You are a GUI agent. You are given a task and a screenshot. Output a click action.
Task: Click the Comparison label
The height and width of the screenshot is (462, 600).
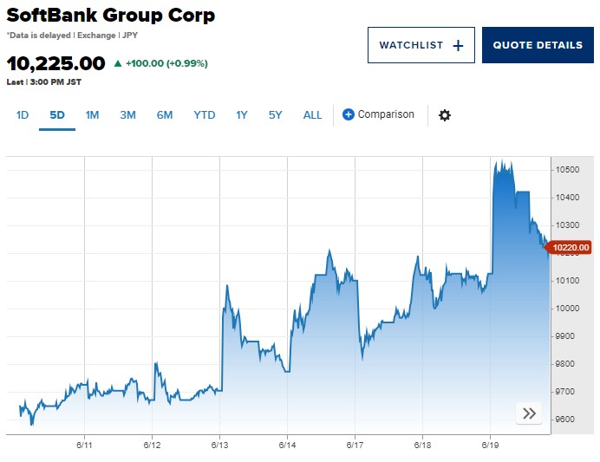(386, 114)
